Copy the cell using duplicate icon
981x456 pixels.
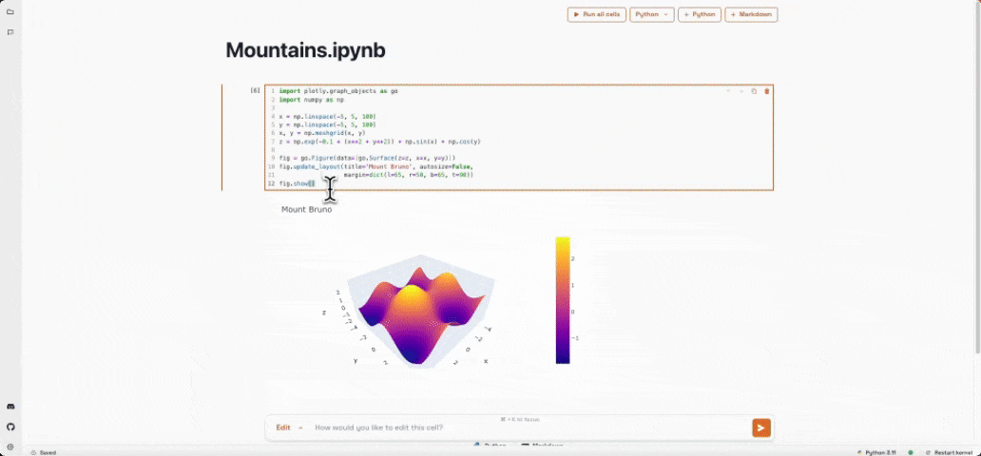[x=754, y=91]
